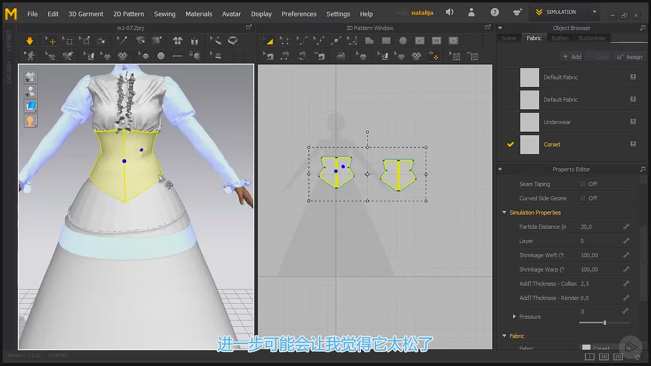Click the avatar head display icon
651x366 pixels.
[31, 121]
